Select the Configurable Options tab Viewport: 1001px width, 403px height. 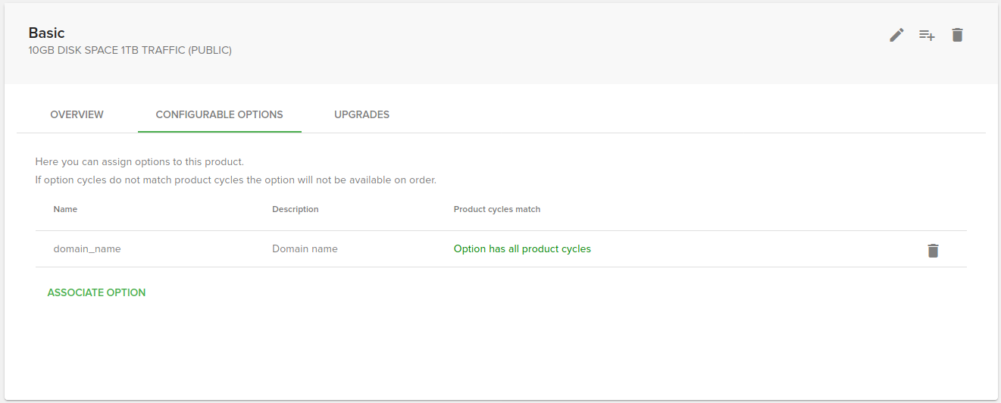pos(219,114)
